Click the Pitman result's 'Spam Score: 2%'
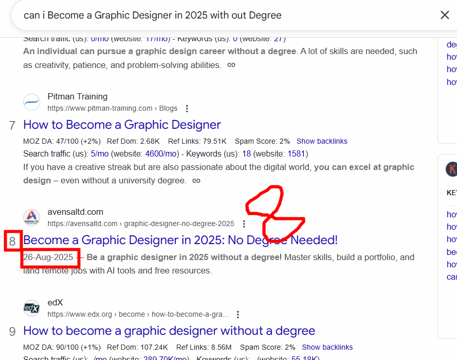This screenshot has height=360, width=457. [262, 141]
